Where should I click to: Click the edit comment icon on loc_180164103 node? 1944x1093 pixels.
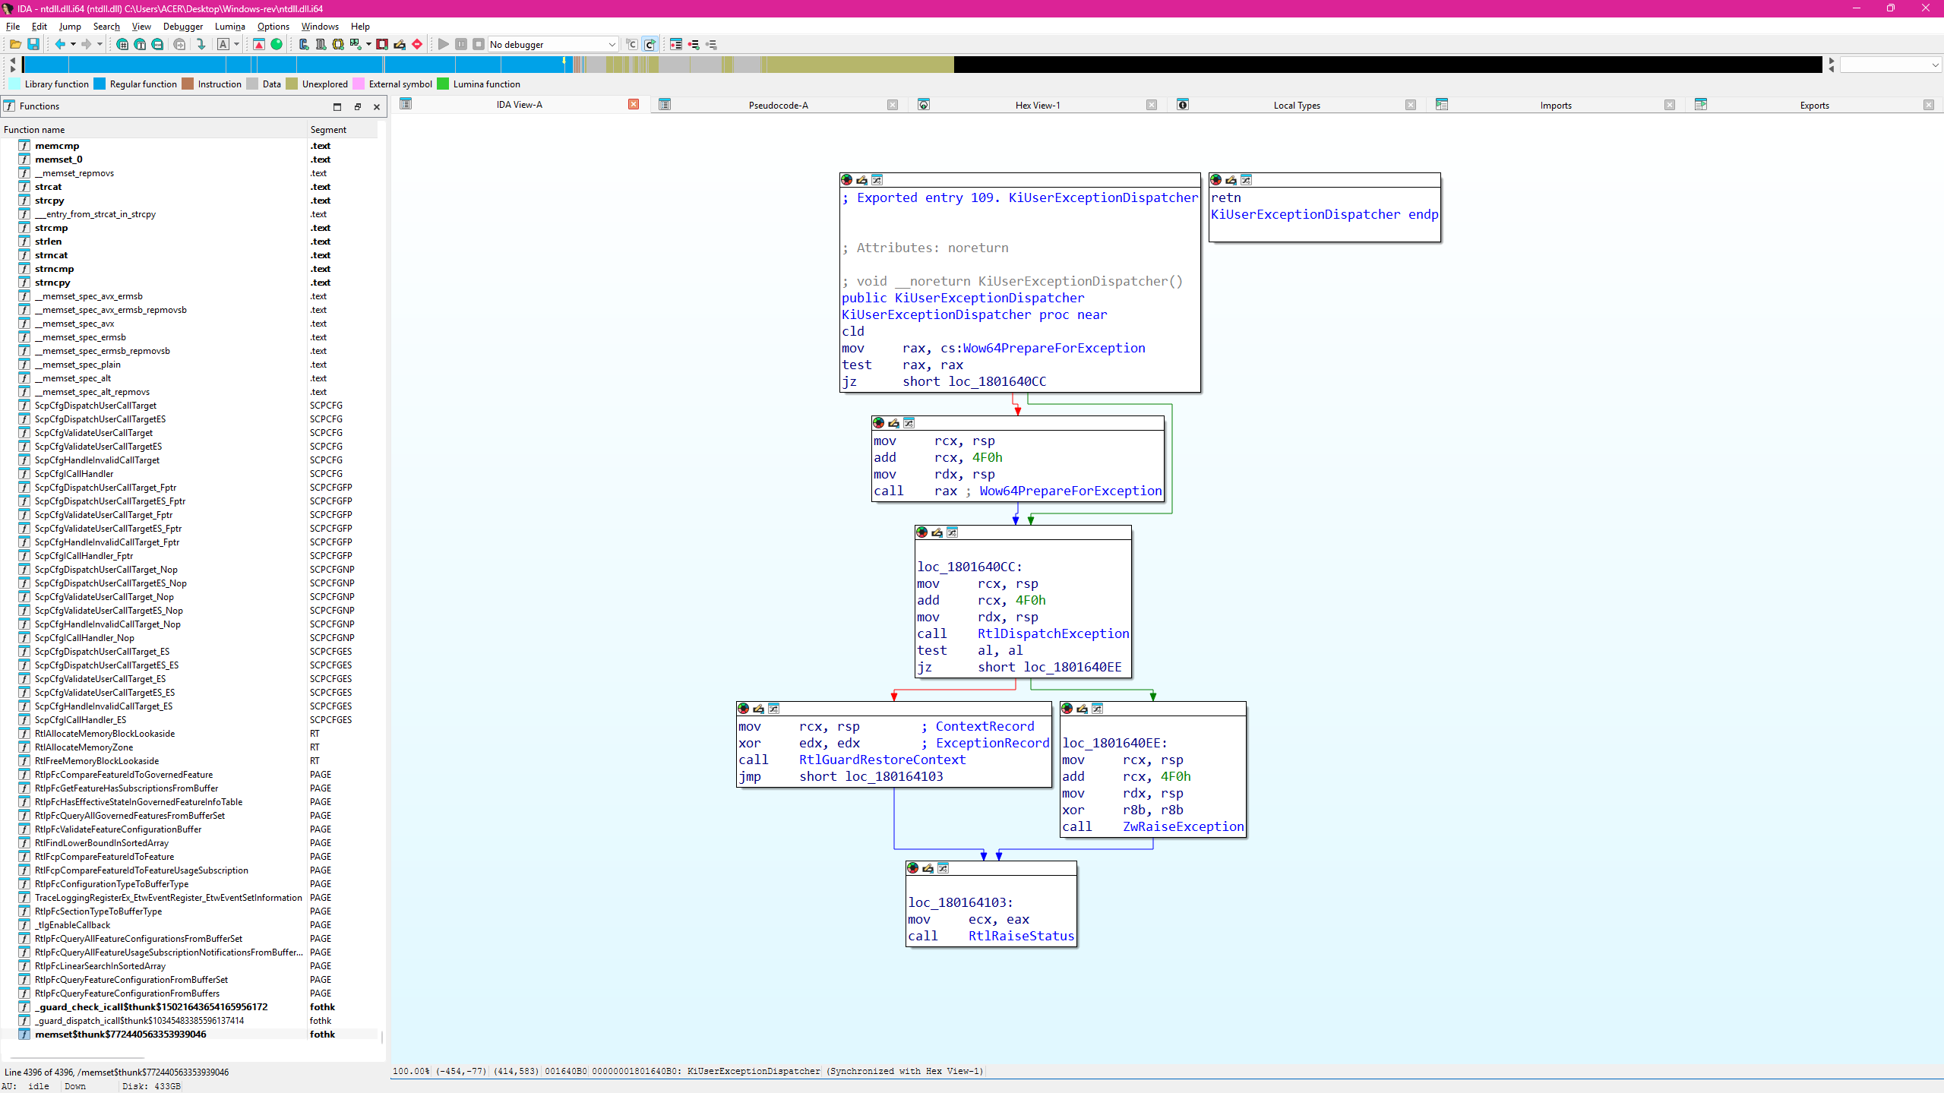click(x=928, y=868)
